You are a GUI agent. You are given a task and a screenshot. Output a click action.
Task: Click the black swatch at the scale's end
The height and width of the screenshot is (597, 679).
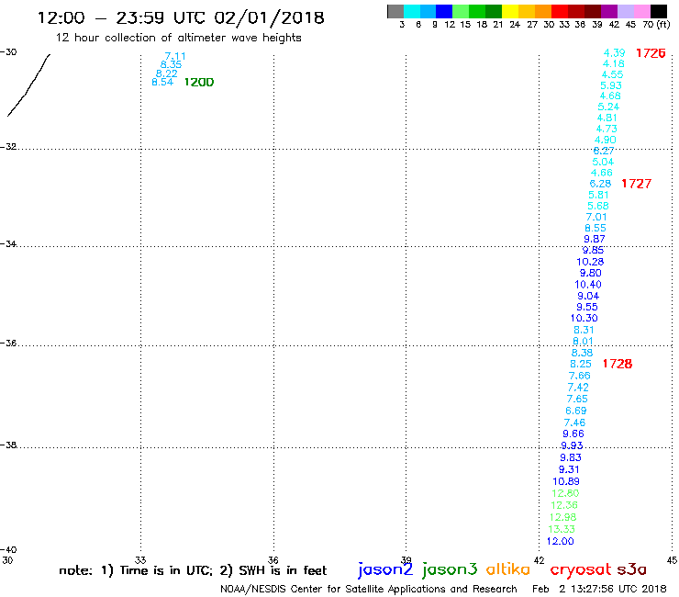pyautogui.click(x=659, y=11)
